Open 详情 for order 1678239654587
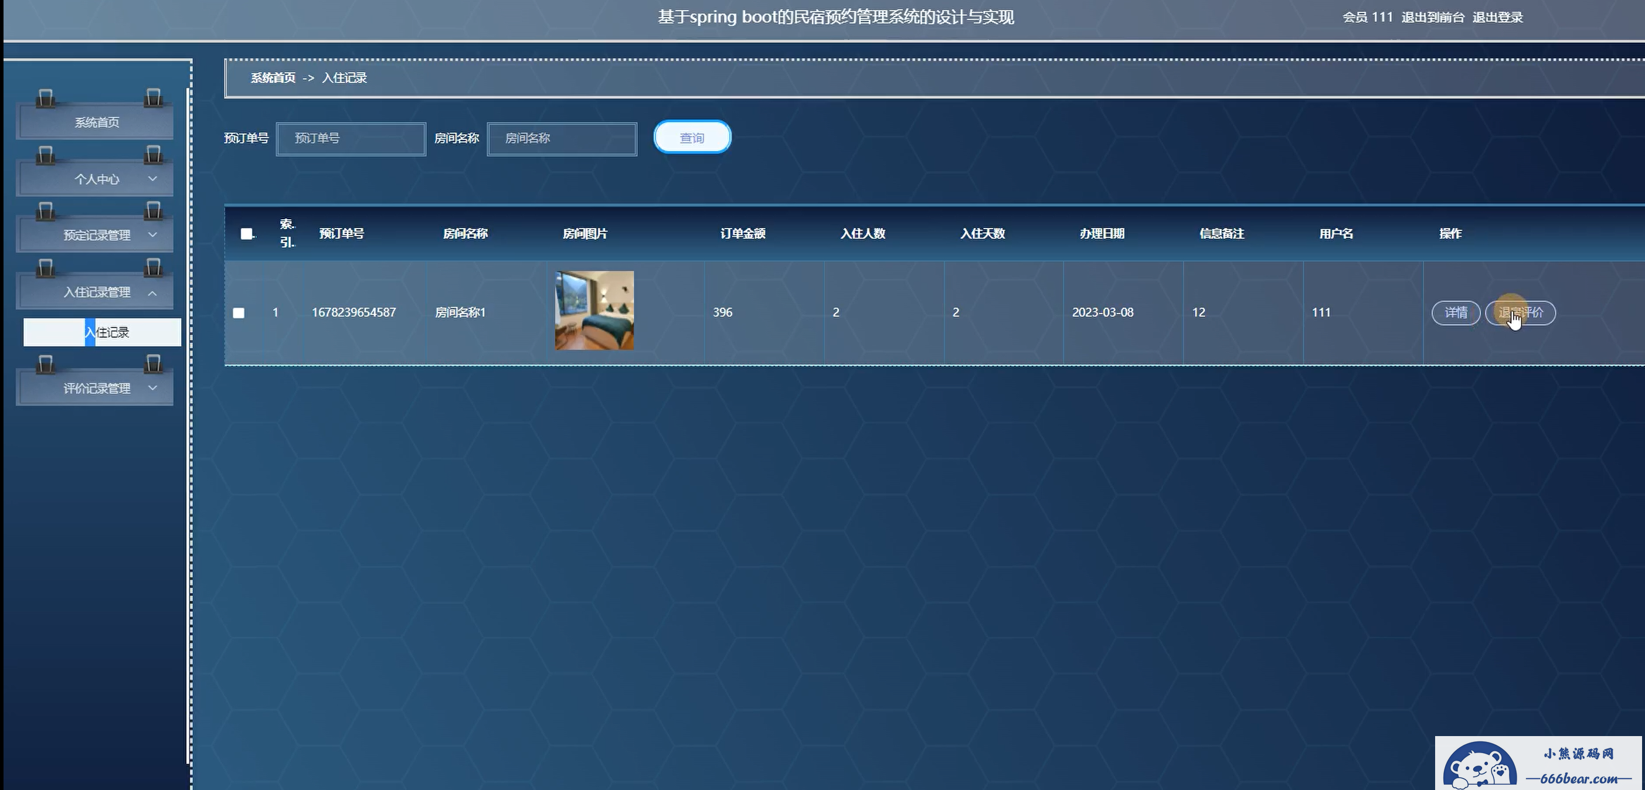 1455,313
